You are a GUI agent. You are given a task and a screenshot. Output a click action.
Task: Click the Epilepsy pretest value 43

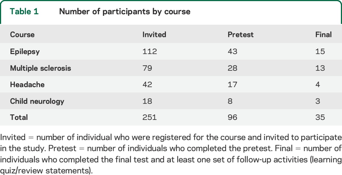233,52
